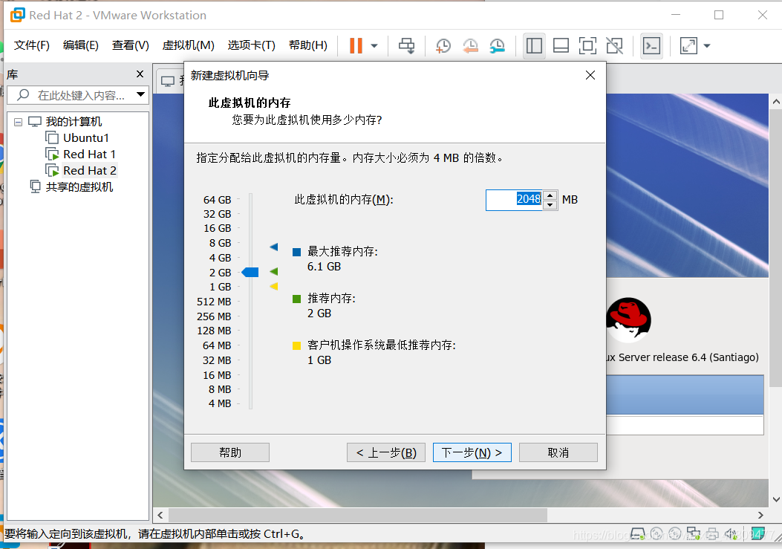The width and height of the screenshot is (782, 549).
Task: Click the horizontal scrollbar right arrow
Action: [x=760, y=515]
